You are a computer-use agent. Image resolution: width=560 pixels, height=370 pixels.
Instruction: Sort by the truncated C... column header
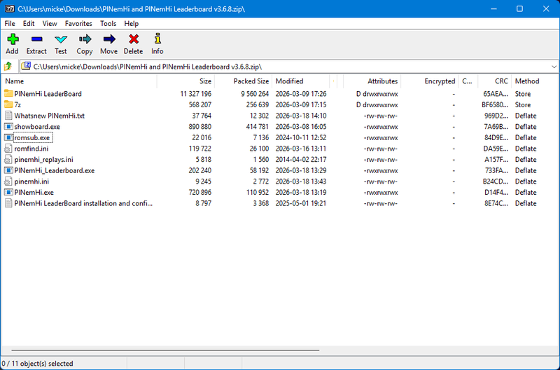(468, 81)
